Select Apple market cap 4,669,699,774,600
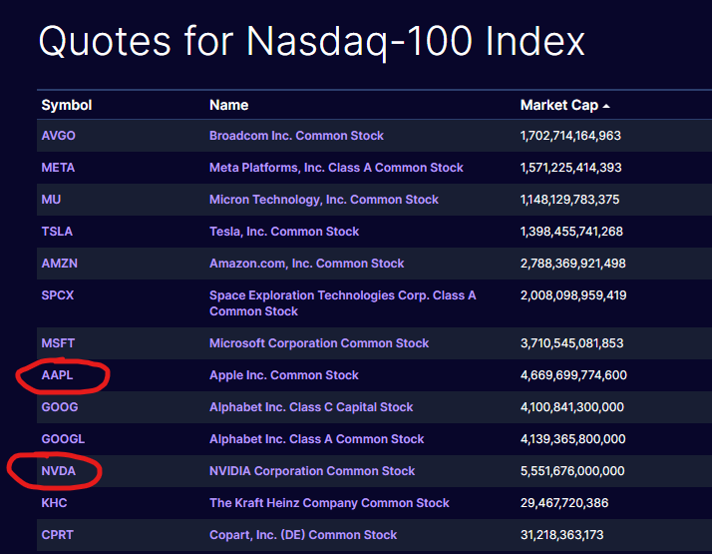This screenshot has width=712, height=554. point(574,375)
